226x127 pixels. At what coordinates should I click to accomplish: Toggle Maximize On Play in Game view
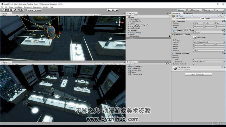point(100,64)
